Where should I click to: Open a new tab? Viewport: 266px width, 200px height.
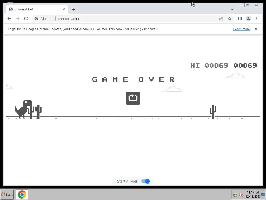(74, 9)
